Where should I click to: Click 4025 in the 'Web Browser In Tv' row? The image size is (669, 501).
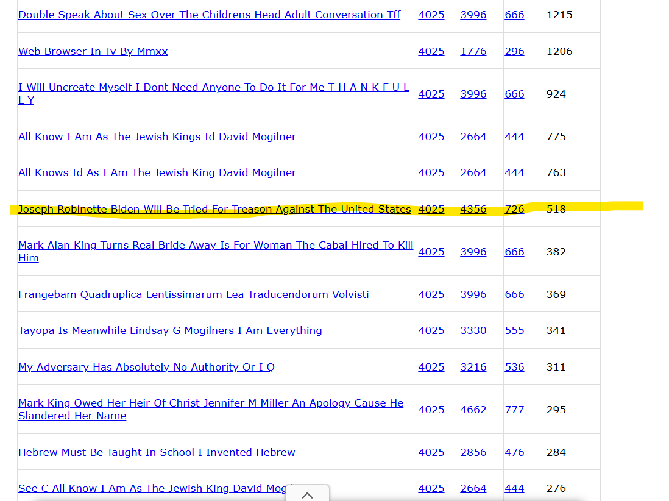tap(431, 51)
